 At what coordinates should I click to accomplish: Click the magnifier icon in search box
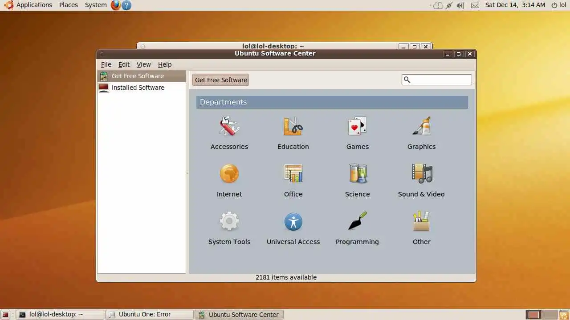(407, 80)
